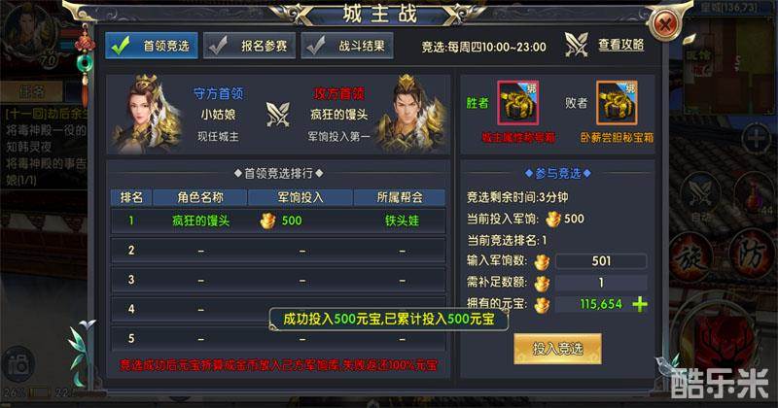Close the 城主战 dialog with red X

(x=664, y=23)
